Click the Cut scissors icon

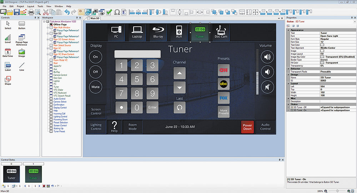46,12
